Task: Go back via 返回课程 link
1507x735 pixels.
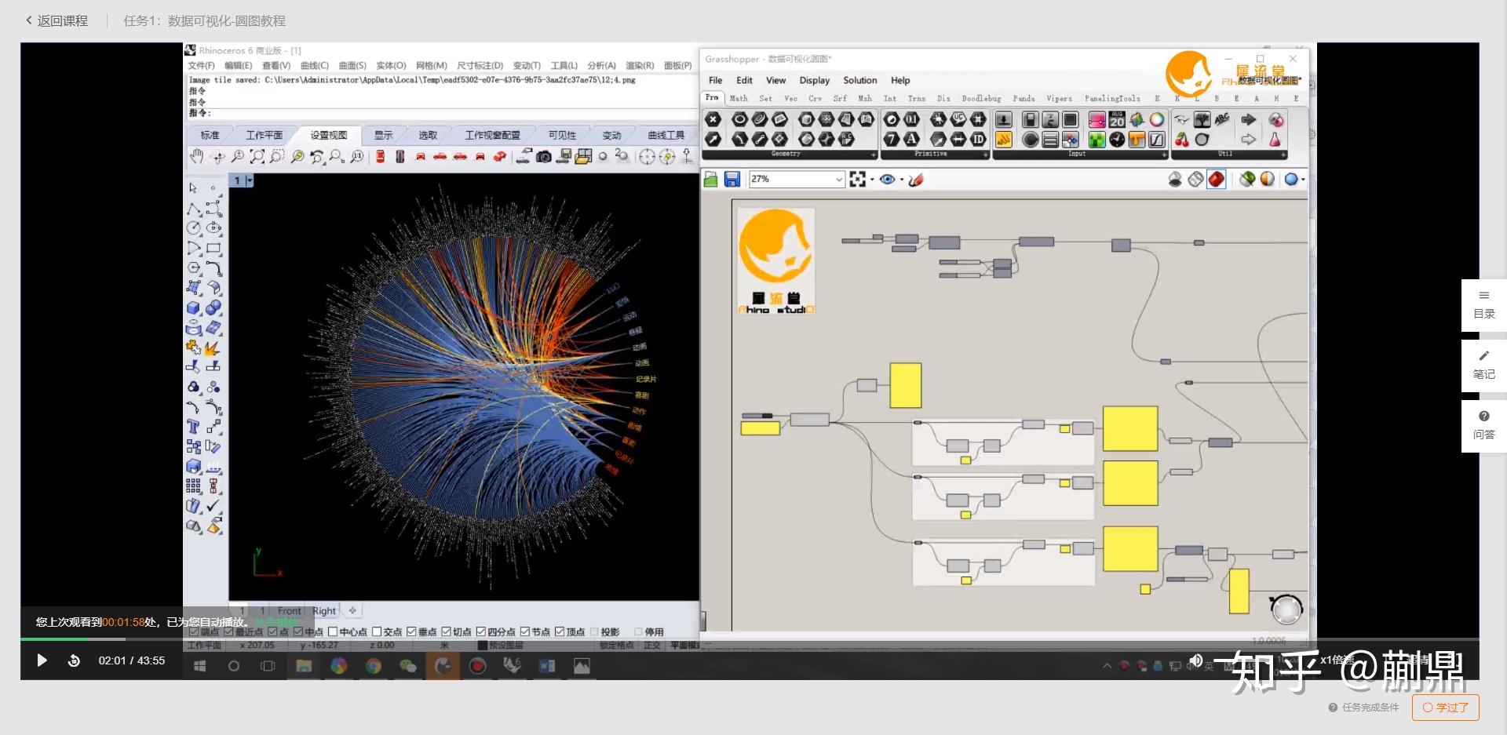Action: [x=57, y=21]
